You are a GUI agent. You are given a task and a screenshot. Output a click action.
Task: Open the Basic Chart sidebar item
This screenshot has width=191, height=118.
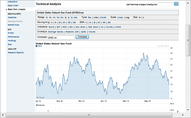click(x=13, y=6)
